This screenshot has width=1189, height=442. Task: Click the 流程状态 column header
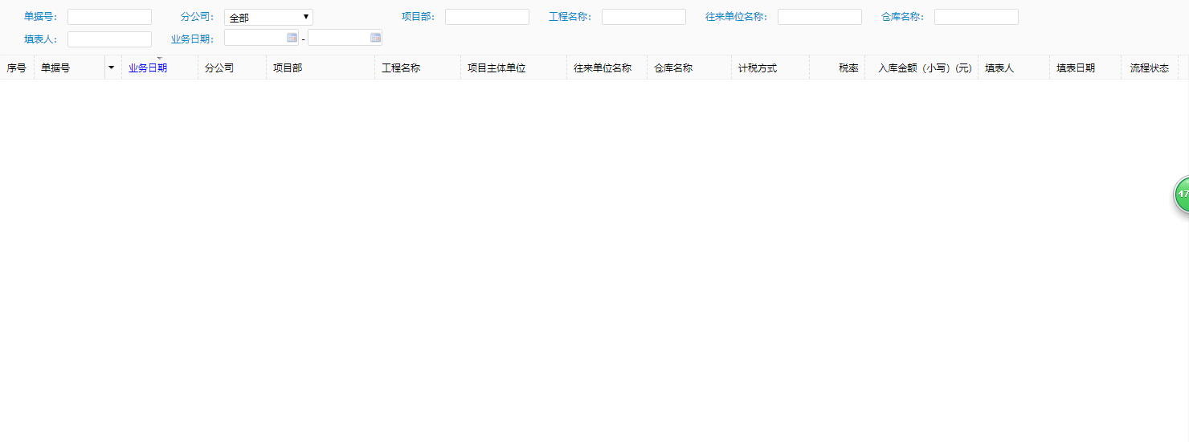[1150, 68]
